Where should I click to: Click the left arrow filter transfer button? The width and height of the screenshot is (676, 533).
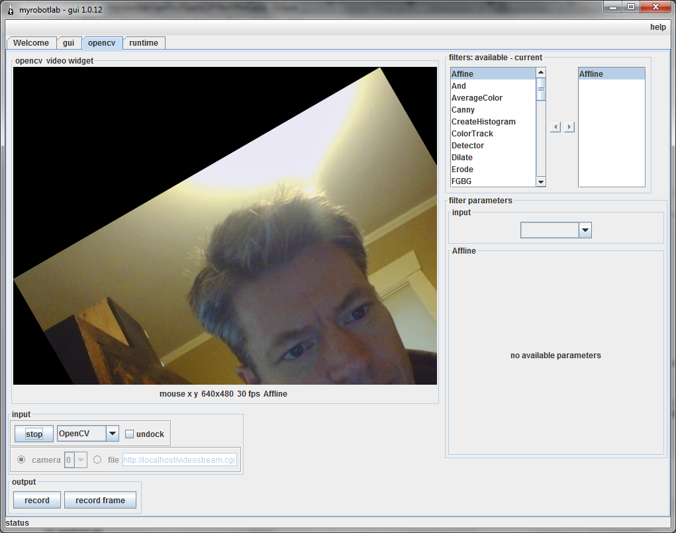pyautogui.click(x=556, y=127)
